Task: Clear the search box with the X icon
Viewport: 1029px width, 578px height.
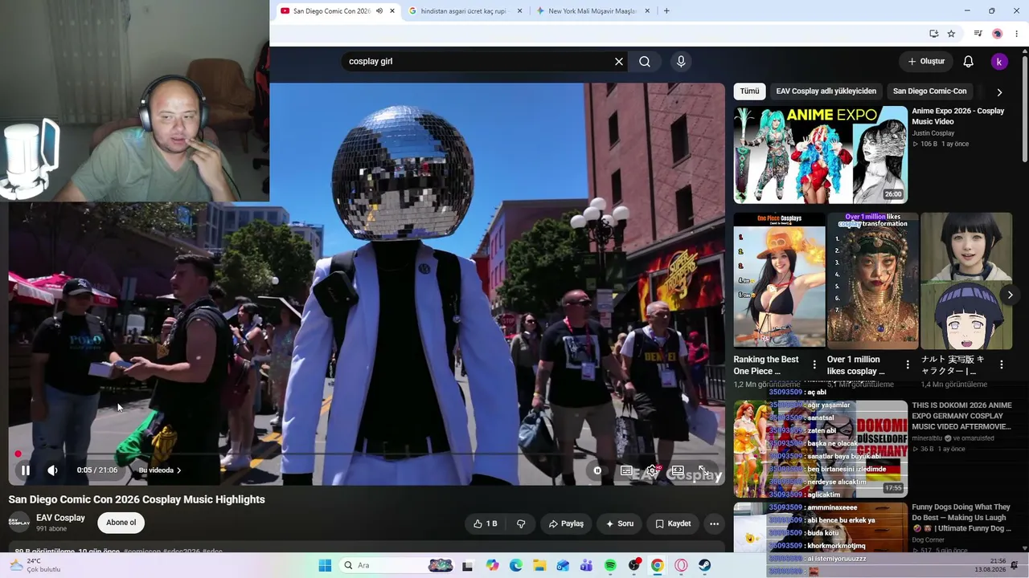Action: tap(619, 62)
